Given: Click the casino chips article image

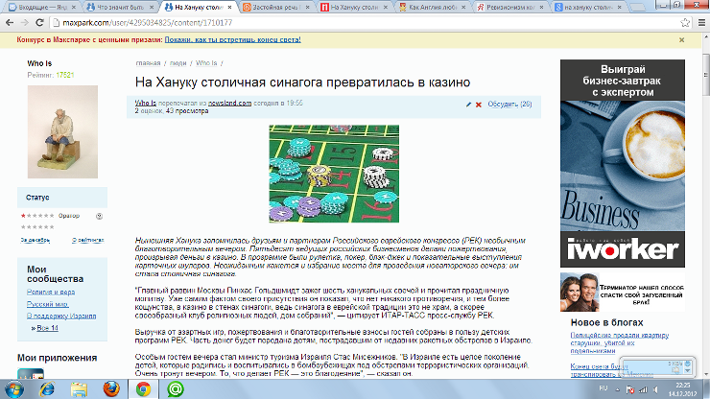Looking at the screenshot, I should (330, 168).
